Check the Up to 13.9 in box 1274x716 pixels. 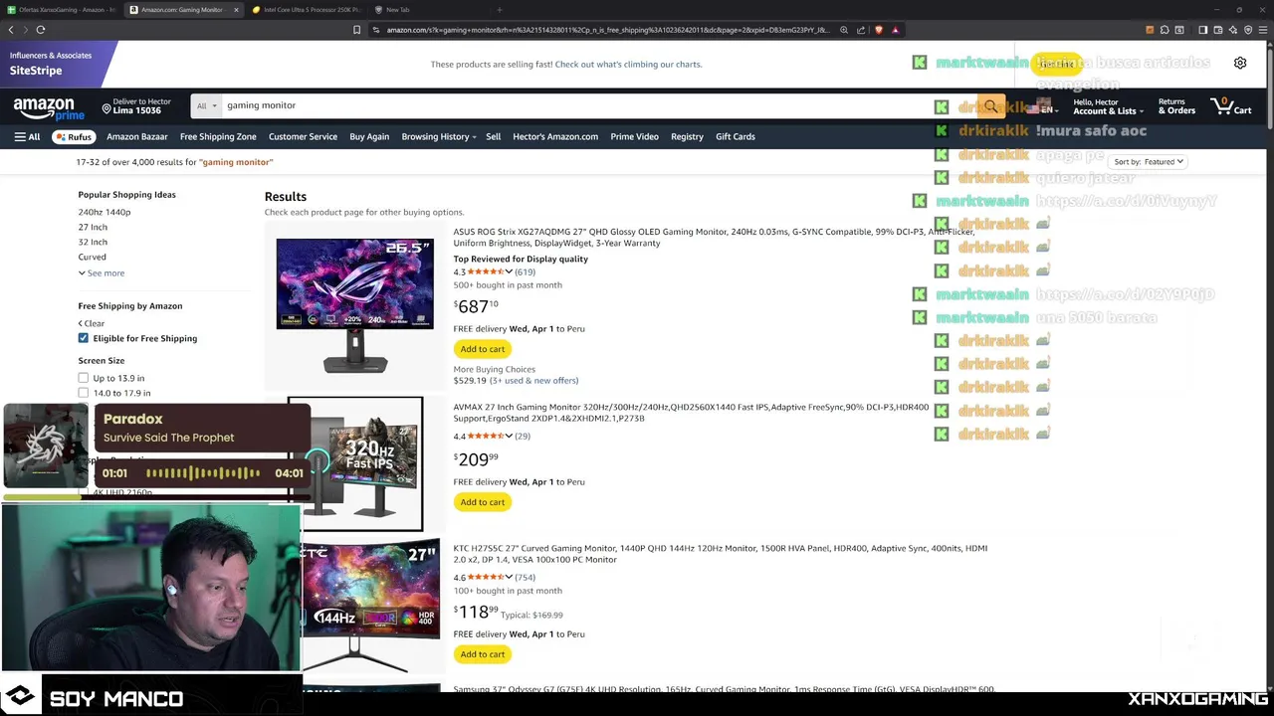(x=84, y=378)
